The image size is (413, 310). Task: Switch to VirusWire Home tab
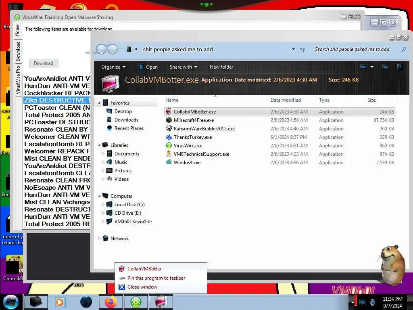click(17, 30)
